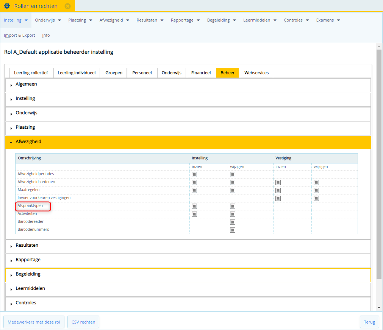Screen dimensions: 383x330
Task: Switch to the Personeel tab
Action: 142,73
